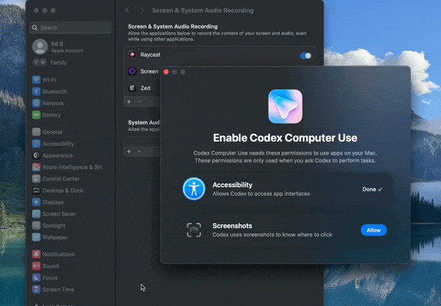The image size is (441, 306).
Task: Click the blue Accessibility permission icon
Action: (x=194, y=189)
